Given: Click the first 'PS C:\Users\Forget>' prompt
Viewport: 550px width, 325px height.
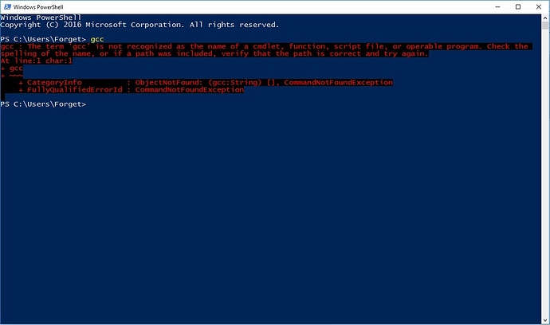Looking at the screenshot, I should [x=43, y=39].
